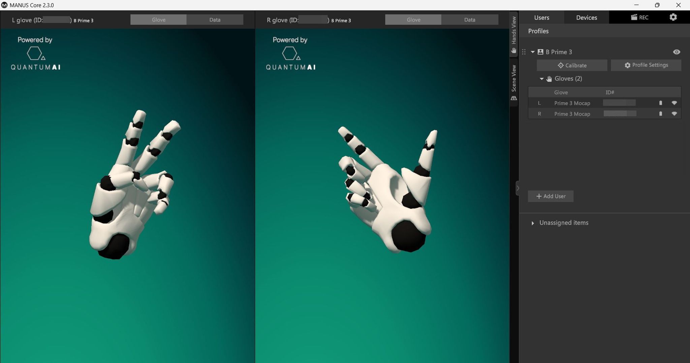
Task: Open the Devices tab
Action: tap(586, 17)
